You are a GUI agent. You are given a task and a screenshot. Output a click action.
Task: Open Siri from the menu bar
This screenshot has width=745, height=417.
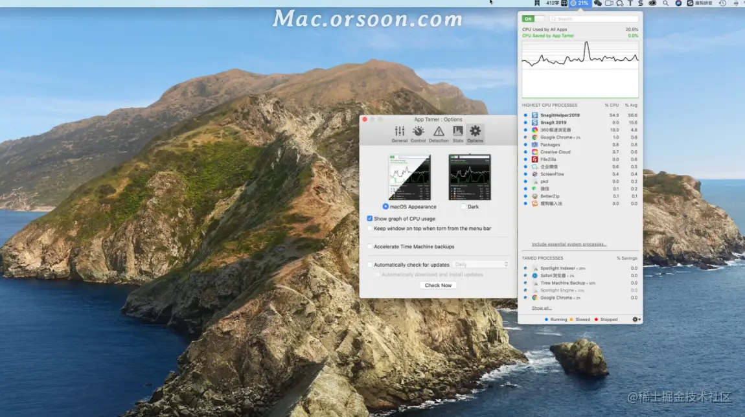[678, 3]
